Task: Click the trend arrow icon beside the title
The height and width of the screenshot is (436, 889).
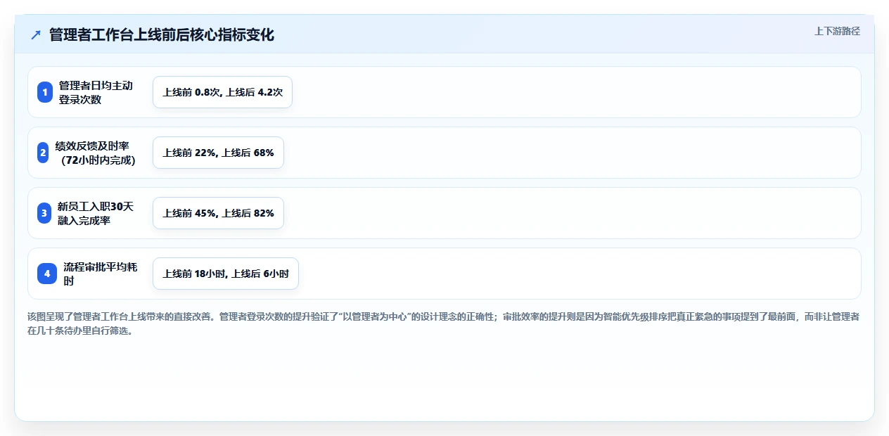Action: [x=36, y=35]
